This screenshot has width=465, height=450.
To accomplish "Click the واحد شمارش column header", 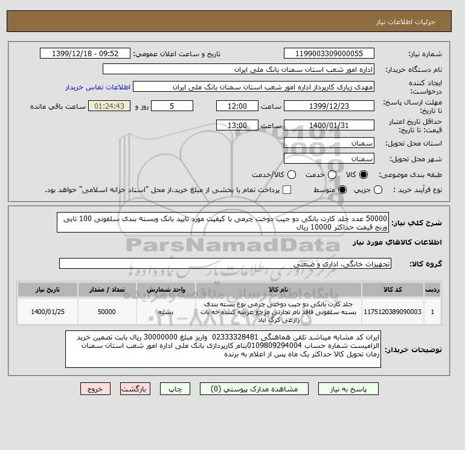I will tap(166, 289).
